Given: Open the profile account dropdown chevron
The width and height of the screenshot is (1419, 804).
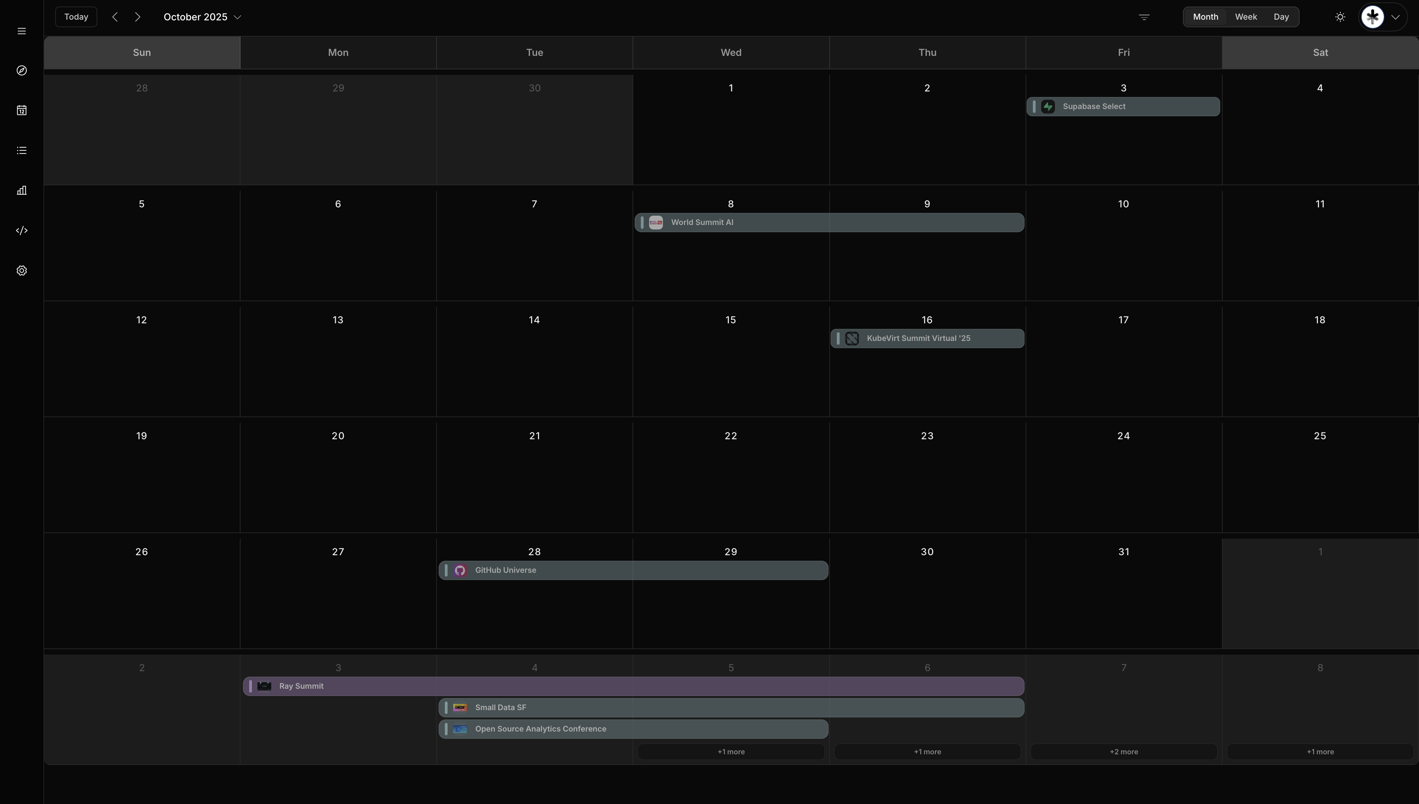Looking at the screenshot, I should tap(1397, 17).
